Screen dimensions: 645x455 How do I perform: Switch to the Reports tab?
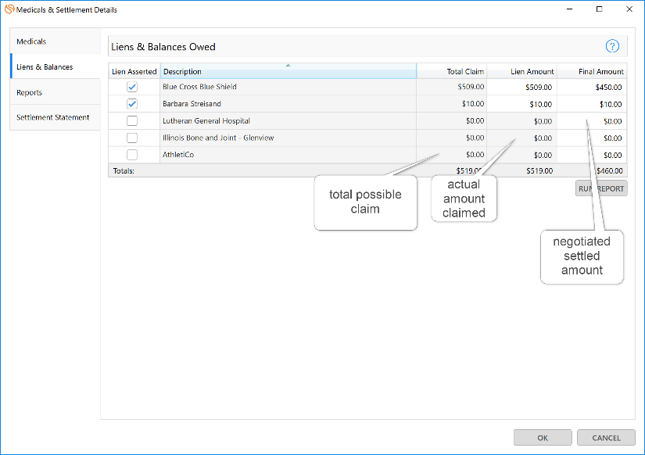click(55, 92)
